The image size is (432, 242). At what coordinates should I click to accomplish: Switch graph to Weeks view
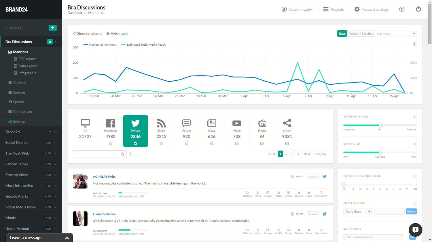[353, 34]
